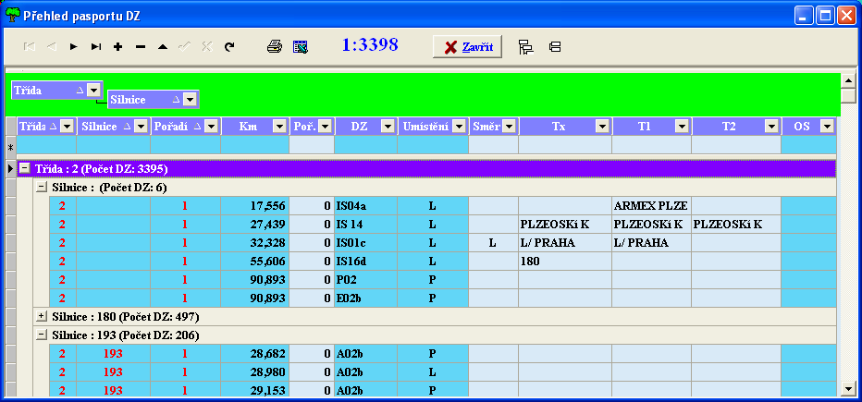Post edit with checkmark icon
862x402 pixels.
click(x=185, y=47)
